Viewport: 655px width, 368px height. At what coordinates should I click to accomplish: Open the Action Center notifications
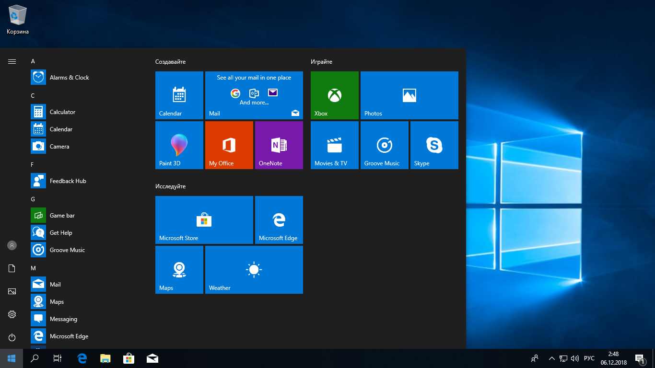(x=640, y=358)
